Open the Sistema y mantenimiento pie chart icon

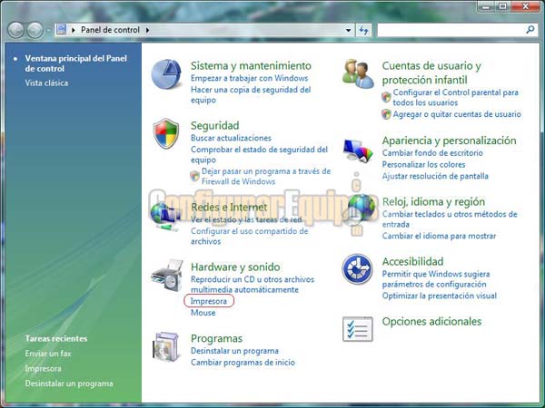tap(166, 74)
